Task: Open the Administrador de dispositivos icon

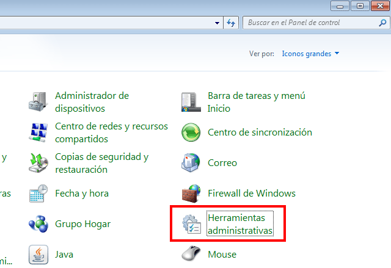Action: tap(38, 102)
